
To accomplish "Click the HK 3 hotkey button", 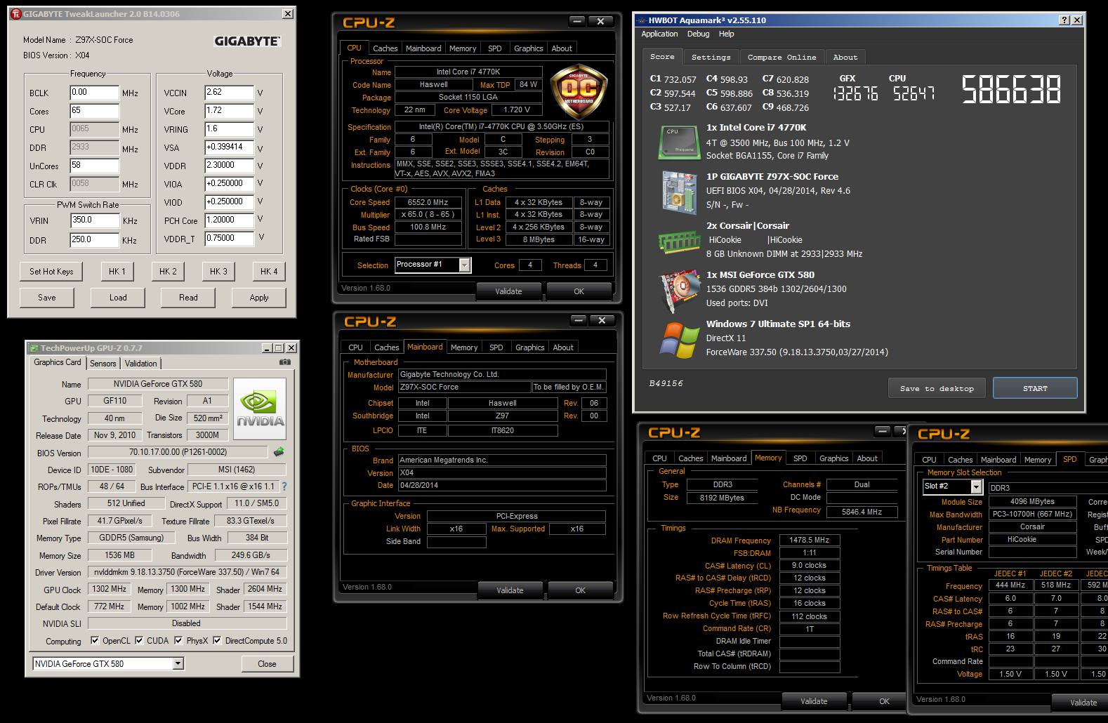I will (219, 272).
